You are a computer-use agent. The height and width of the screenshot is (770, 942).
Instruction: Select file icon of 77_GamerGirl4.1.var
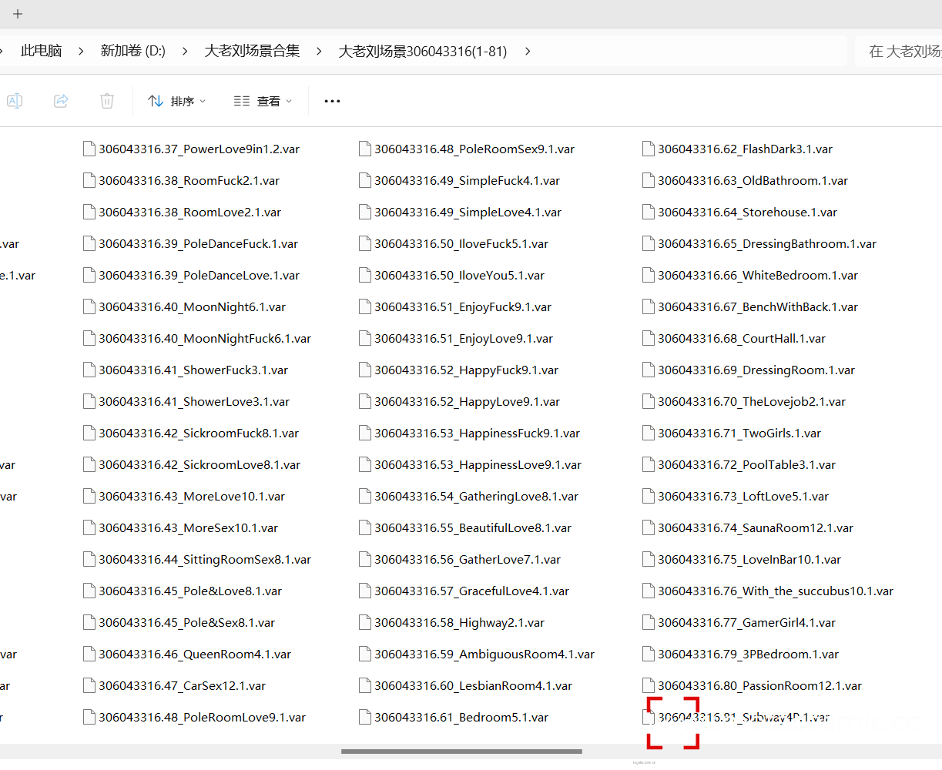649,622
